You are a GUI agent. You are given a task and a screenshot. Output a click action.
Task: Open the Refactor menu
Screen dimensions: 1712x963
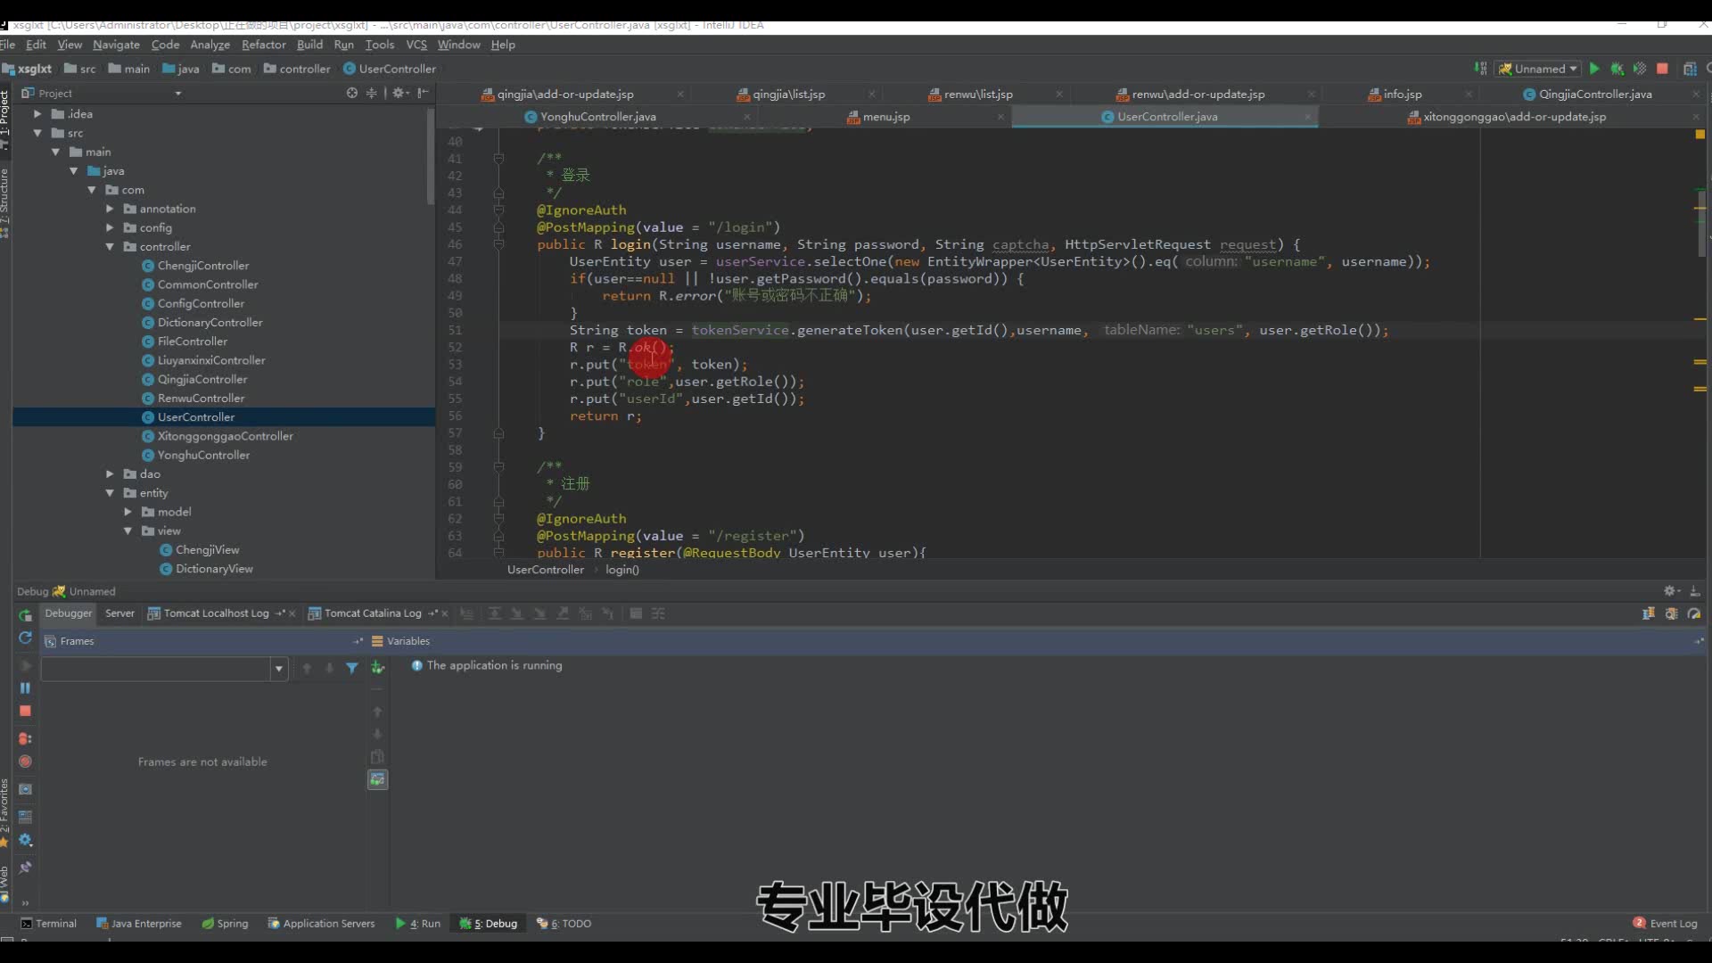pyautogui.click(x=263, y=45)
